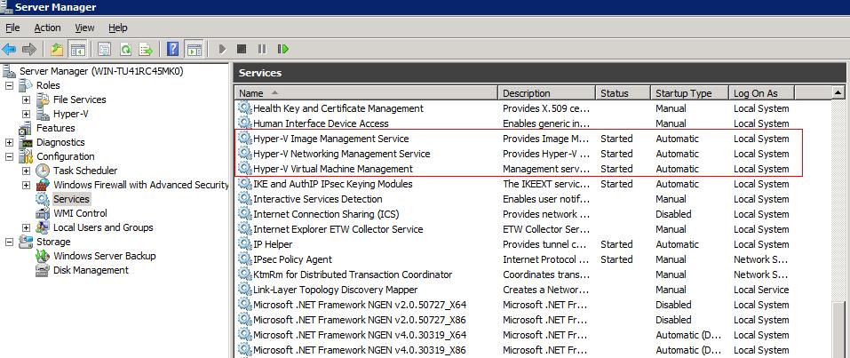
Task: Click the Up one level folder icon
Action: click(57, 49)
